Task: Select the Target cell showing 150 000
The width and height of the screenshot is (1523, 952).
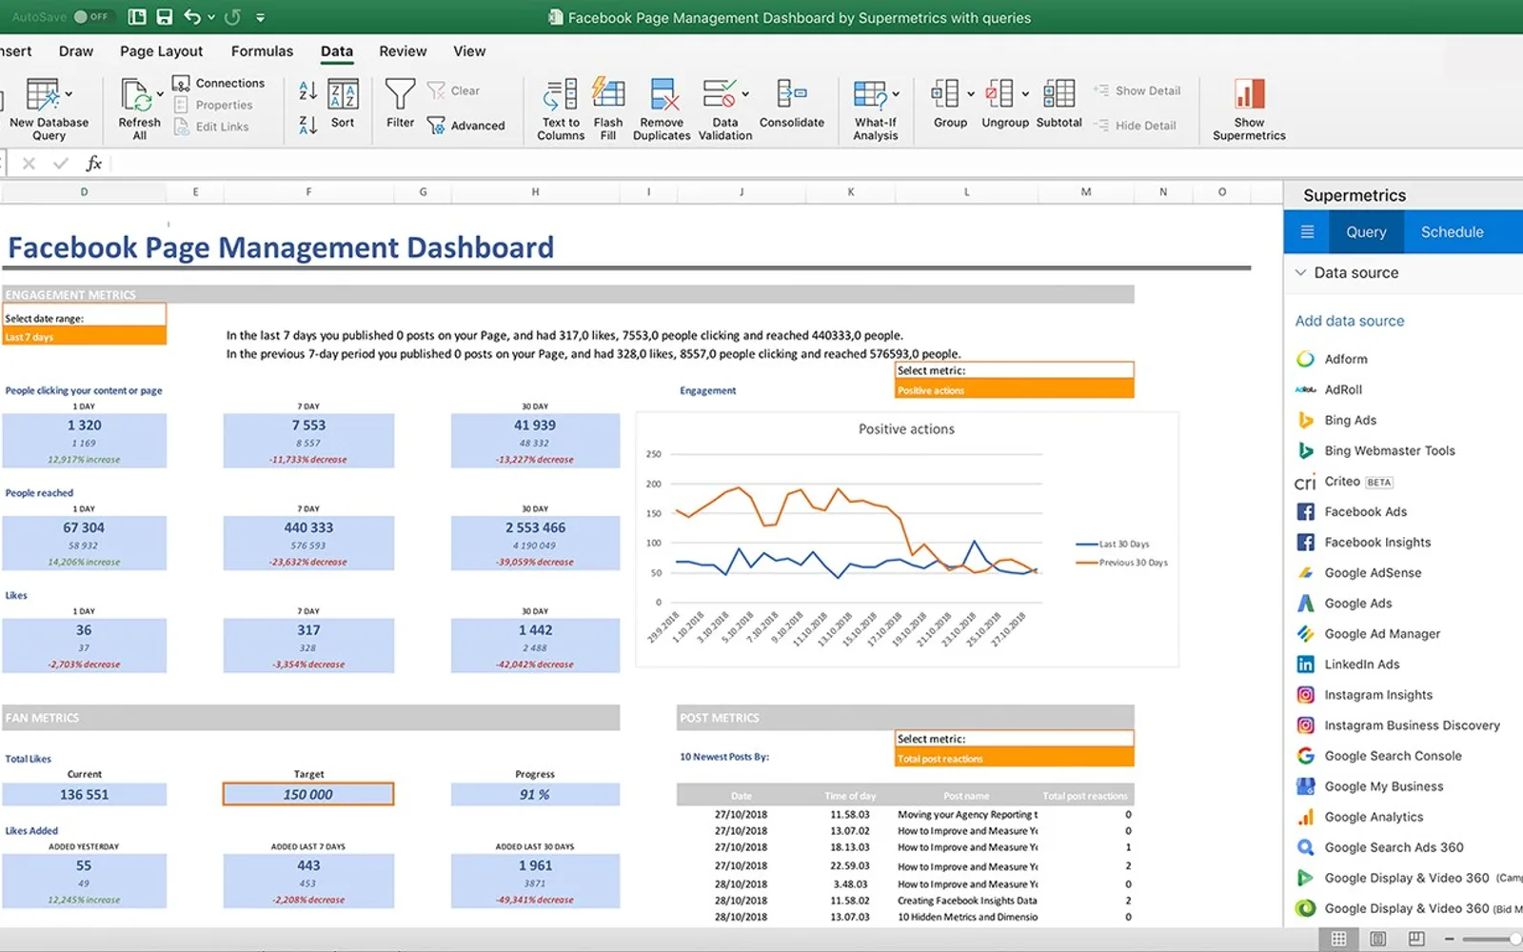Action: coord(308,794)
